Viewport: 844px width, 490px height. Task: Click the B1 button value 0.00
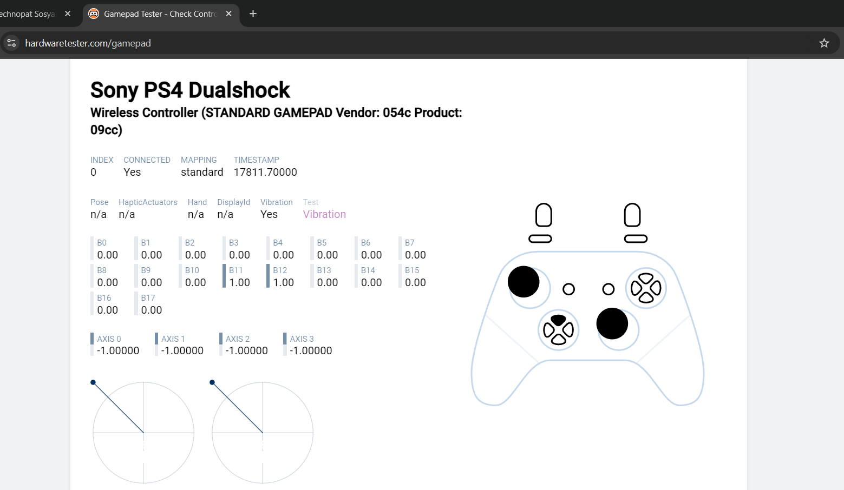point(152,255)
